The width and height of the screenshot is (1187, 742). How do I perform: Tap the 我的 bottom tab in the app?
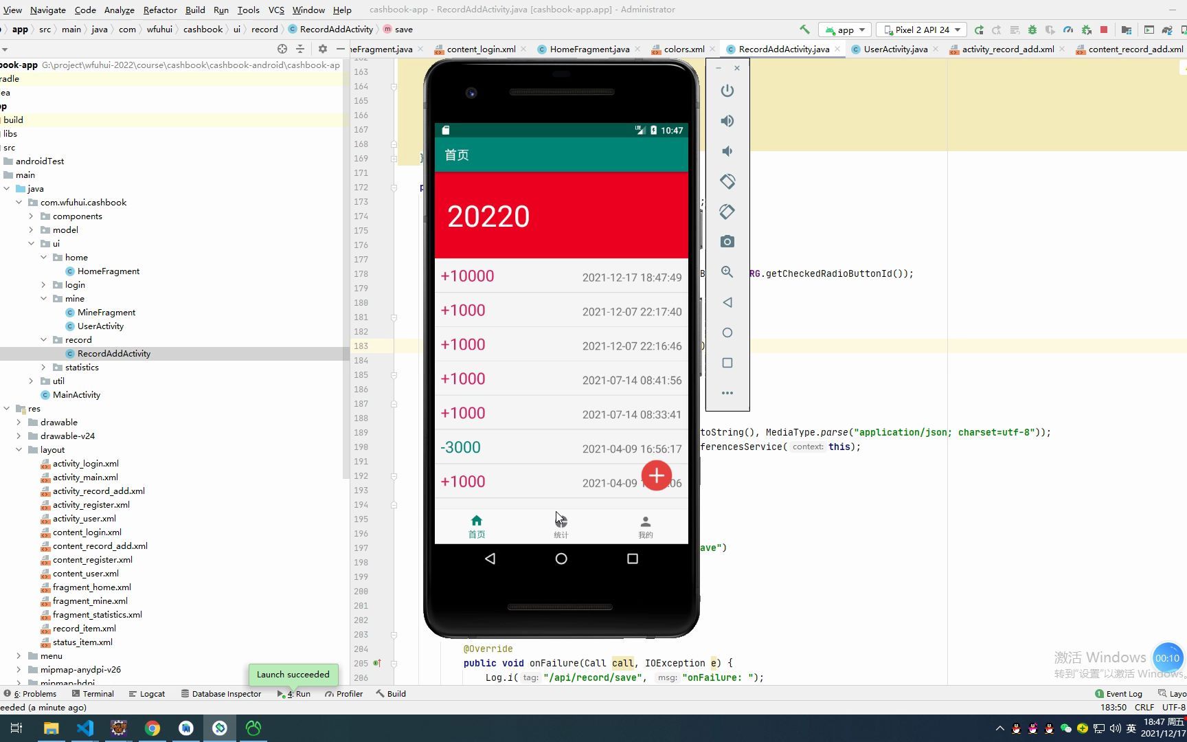646,526
